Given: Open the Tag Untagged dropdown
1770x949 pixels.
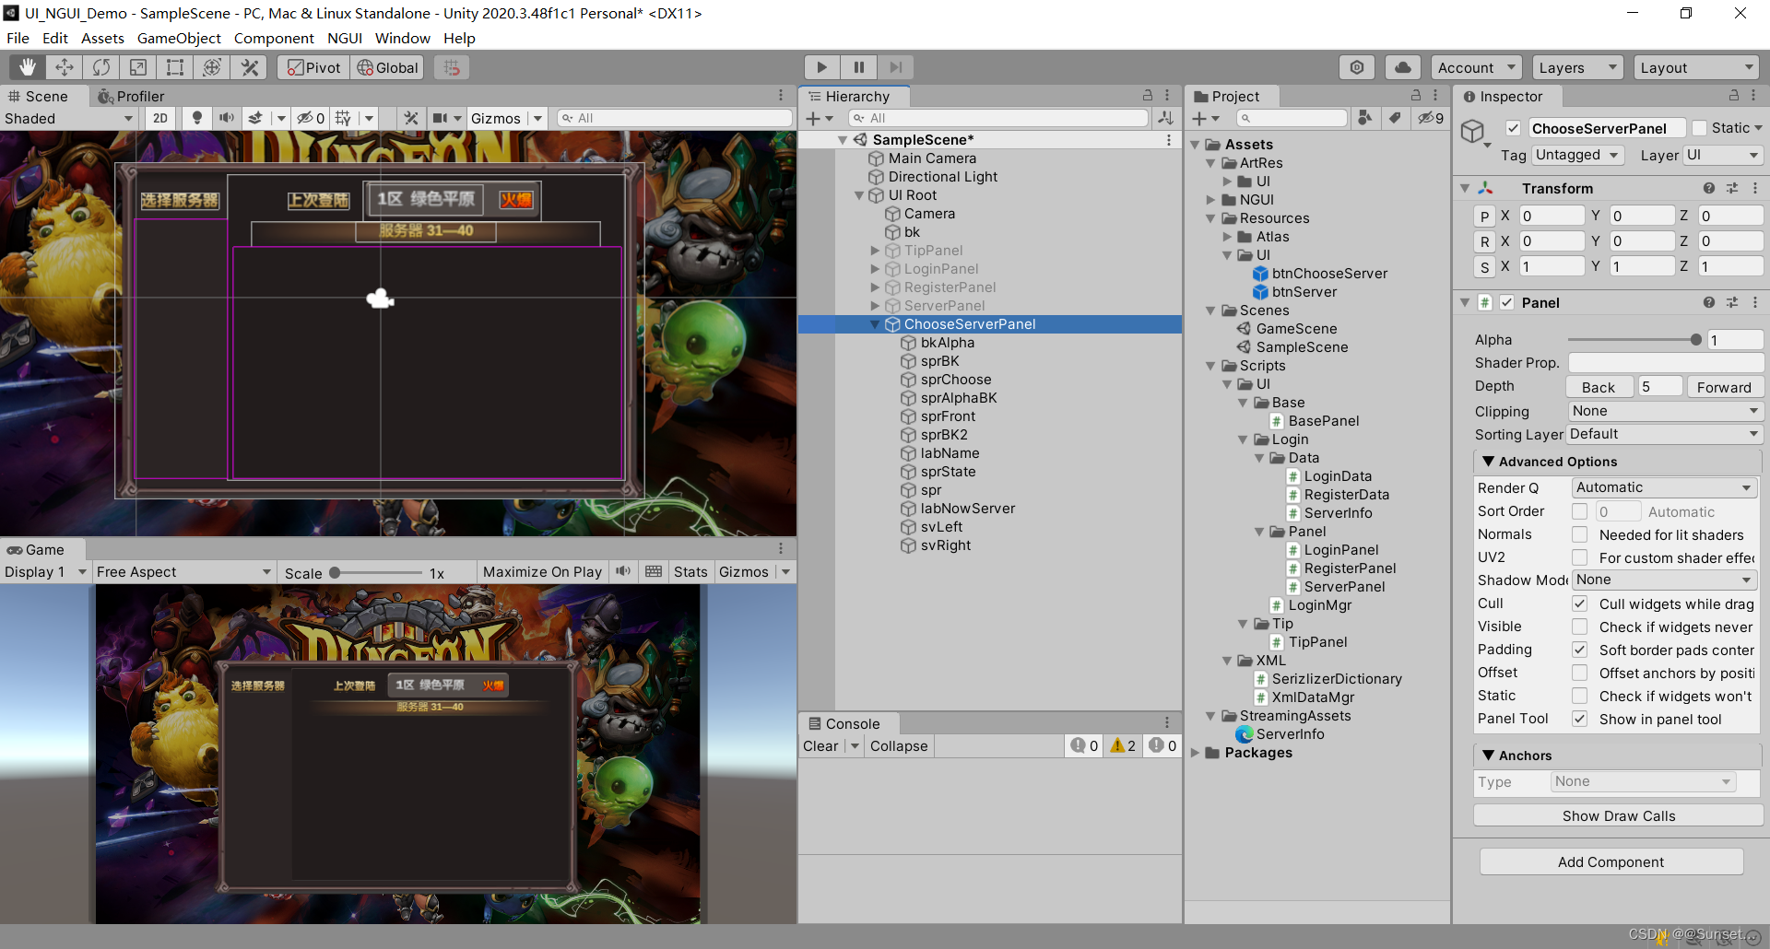Looking at the screenshot, I should tap(1576, 155).
